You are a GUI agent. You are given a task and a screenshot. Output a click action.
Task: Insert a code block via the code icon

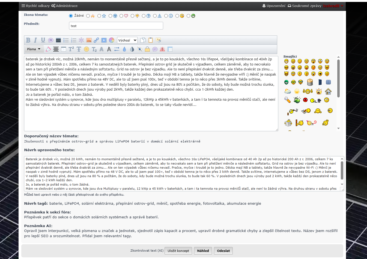coord(58,40)
